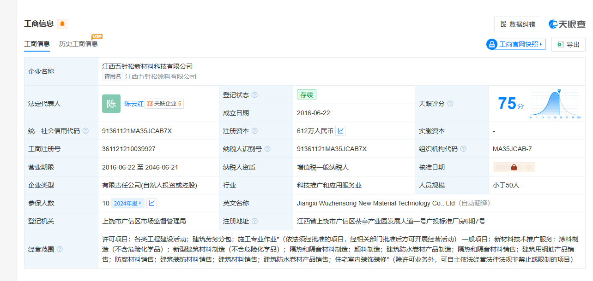Click the 陈 avatar thumbnail
Screen dimensions: 593x281
[x=111, y=104]
